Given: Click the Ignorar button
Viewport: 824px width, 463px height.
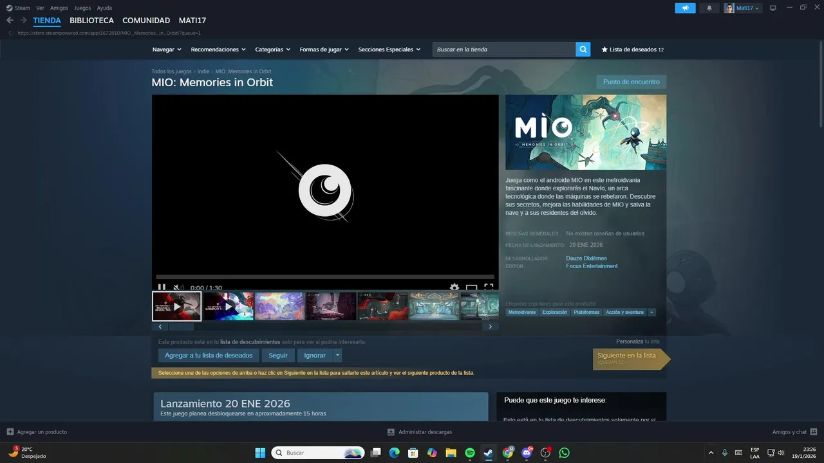Looking at the screenshot, I should [315, 355].
